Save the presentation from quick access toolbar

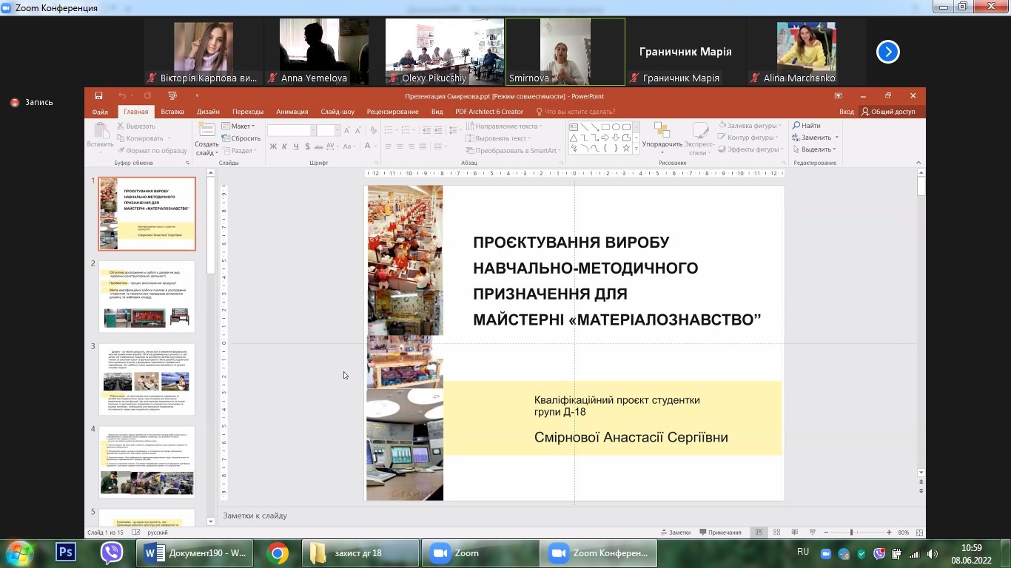click(x=98, y=95)
